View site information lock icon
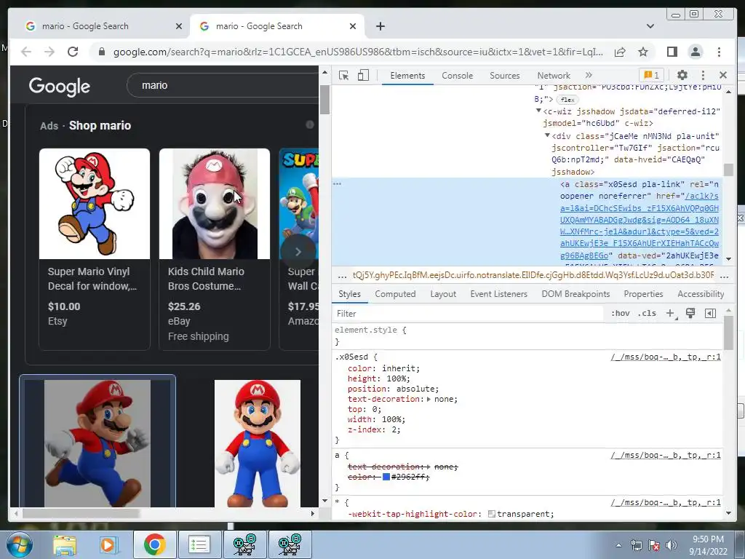Image resolution: width=745 pixels, height=559 pixels. click(102, 52)
